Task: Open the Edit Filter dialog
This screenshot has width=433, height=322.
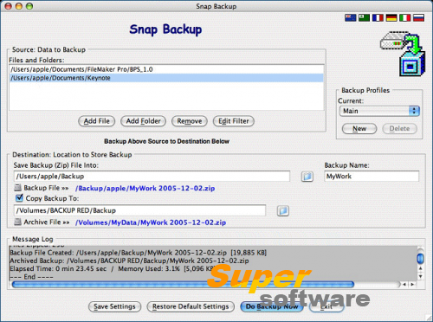Action: (x=234, y=121)
